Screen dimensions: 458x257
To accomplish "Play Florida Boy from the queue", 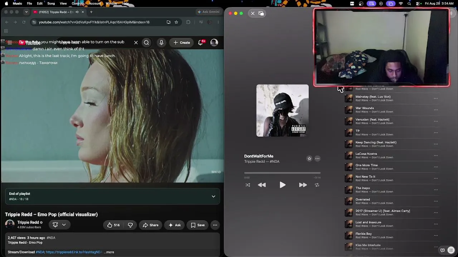I will (x=392, y=236).
